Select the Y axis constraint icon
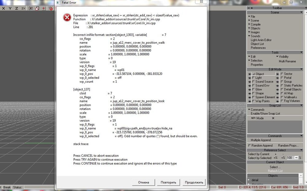307x191 pixels. pos(10,8)
